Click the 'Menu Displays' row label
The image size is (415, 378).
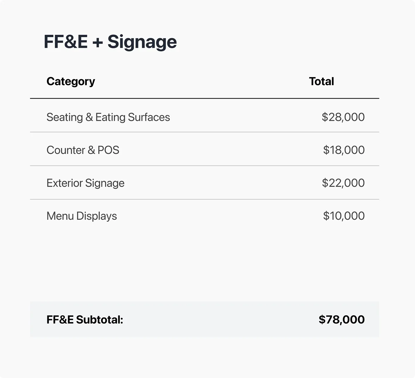82,216
